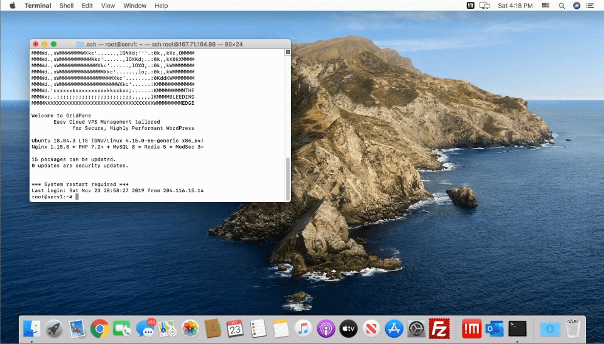Click the 'Last login' line
The height and width of the screenshot is (344, 604).
118,190
